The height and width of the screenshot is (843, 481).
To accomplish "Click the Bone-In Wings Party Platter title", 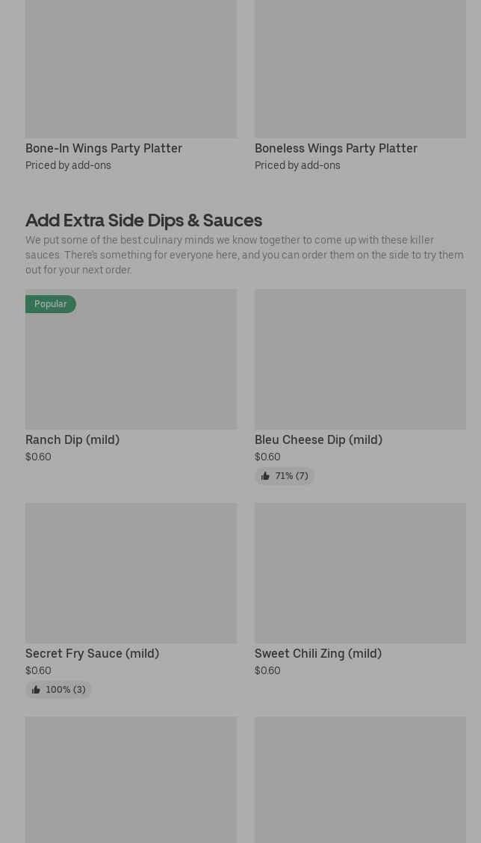I will (x=104, y=148).
